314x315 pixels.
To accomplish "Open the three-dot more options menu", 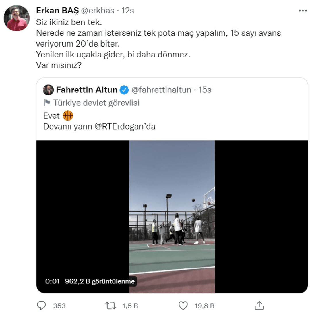I will (x=303, y=11).
